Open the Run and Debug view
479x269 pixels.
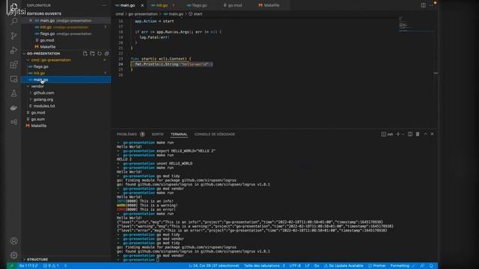[13, 50]
